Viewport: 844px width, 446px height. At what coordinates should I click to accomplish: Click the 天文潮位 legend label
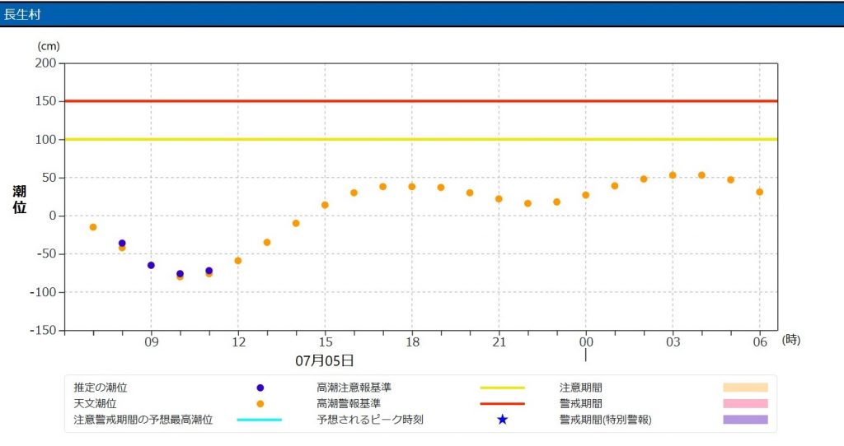96,403
